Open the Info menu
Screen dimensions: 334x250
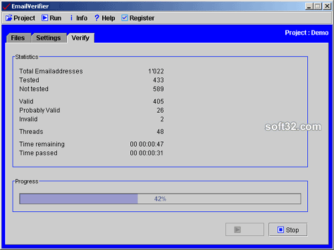pos(78,18)
